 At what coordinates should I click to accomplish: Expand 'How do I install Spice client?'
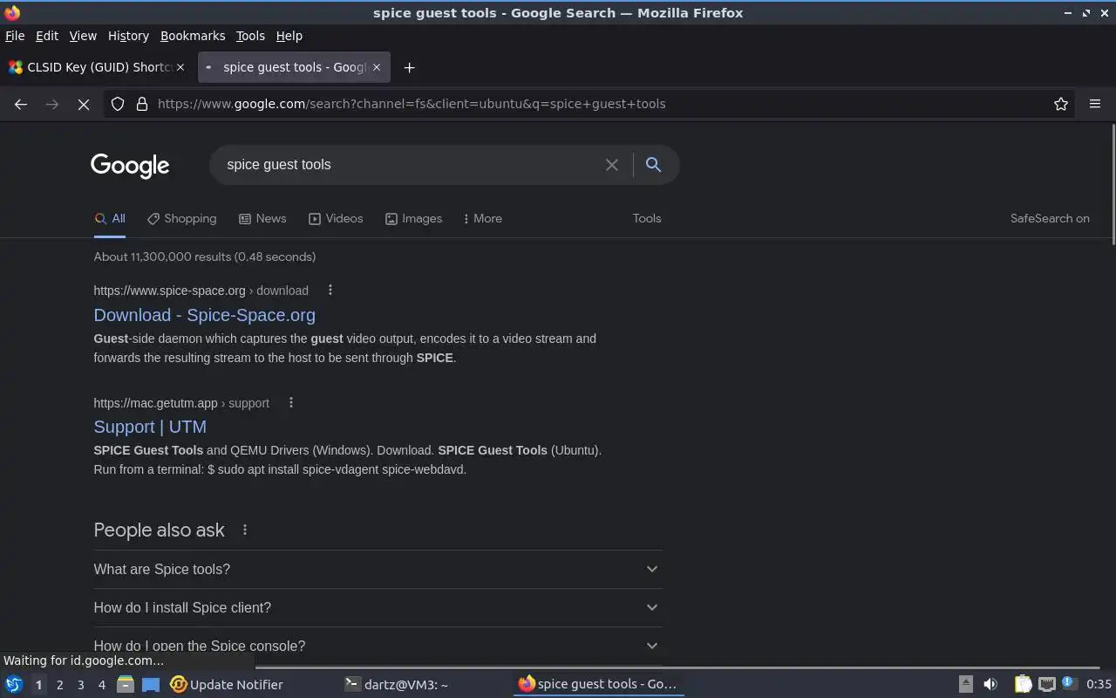pyautogui.click(x=378, y=607)
